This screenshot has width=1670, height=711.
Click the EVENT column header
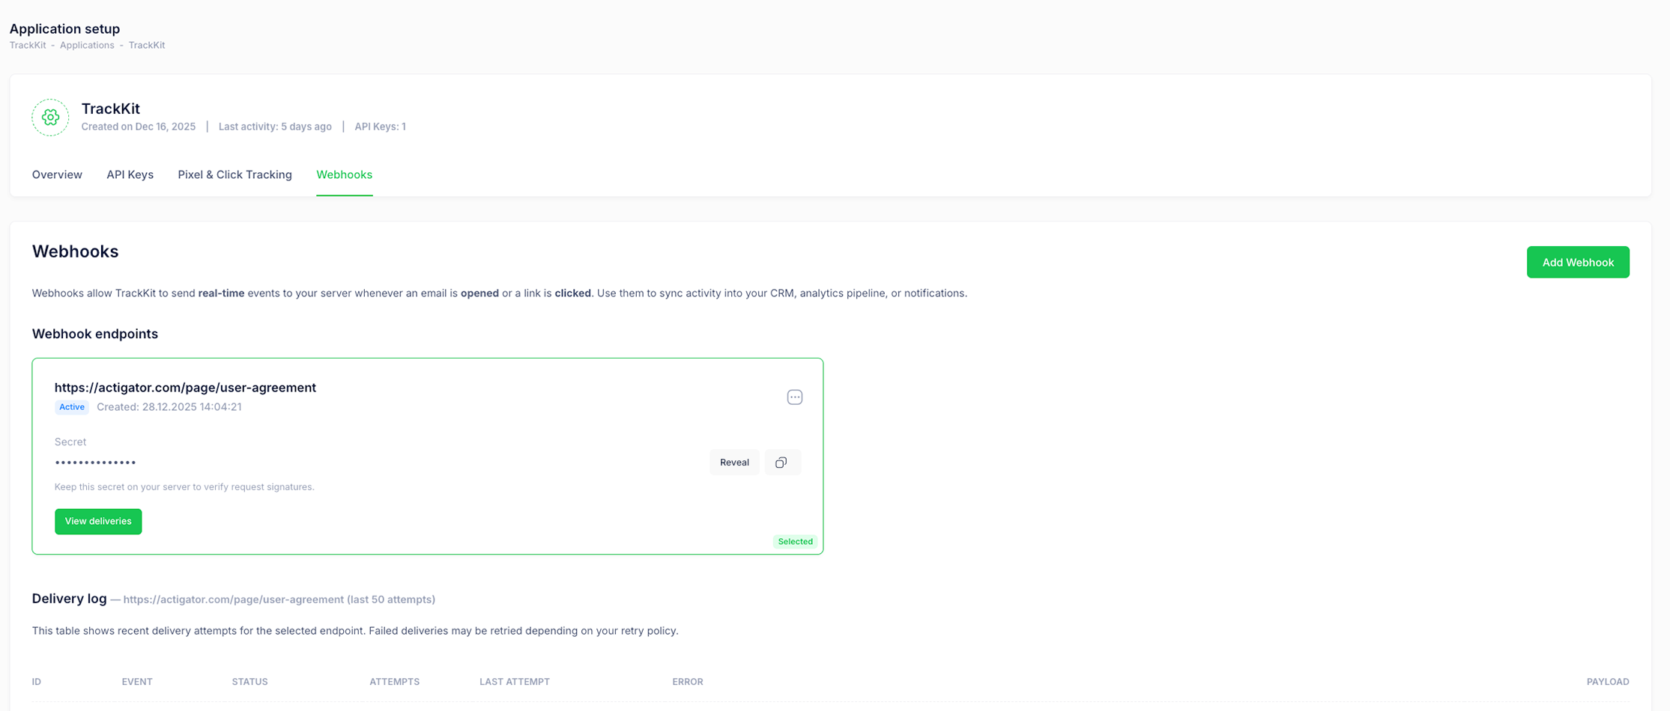(x=137, y=682)
